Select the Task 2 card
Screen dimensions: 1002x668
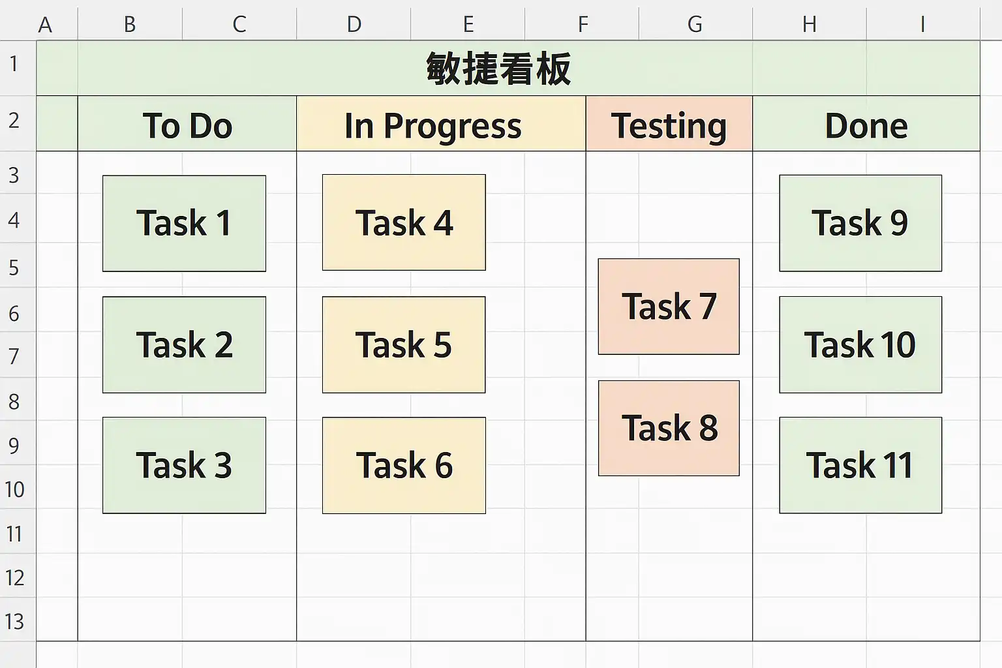point(184,344)
